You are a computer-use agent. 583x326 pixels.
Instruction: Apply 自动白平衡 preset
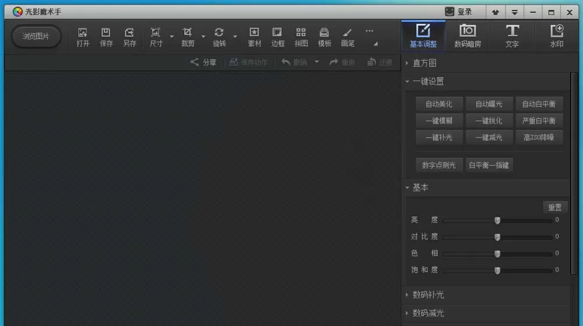[x=539, y=104]
